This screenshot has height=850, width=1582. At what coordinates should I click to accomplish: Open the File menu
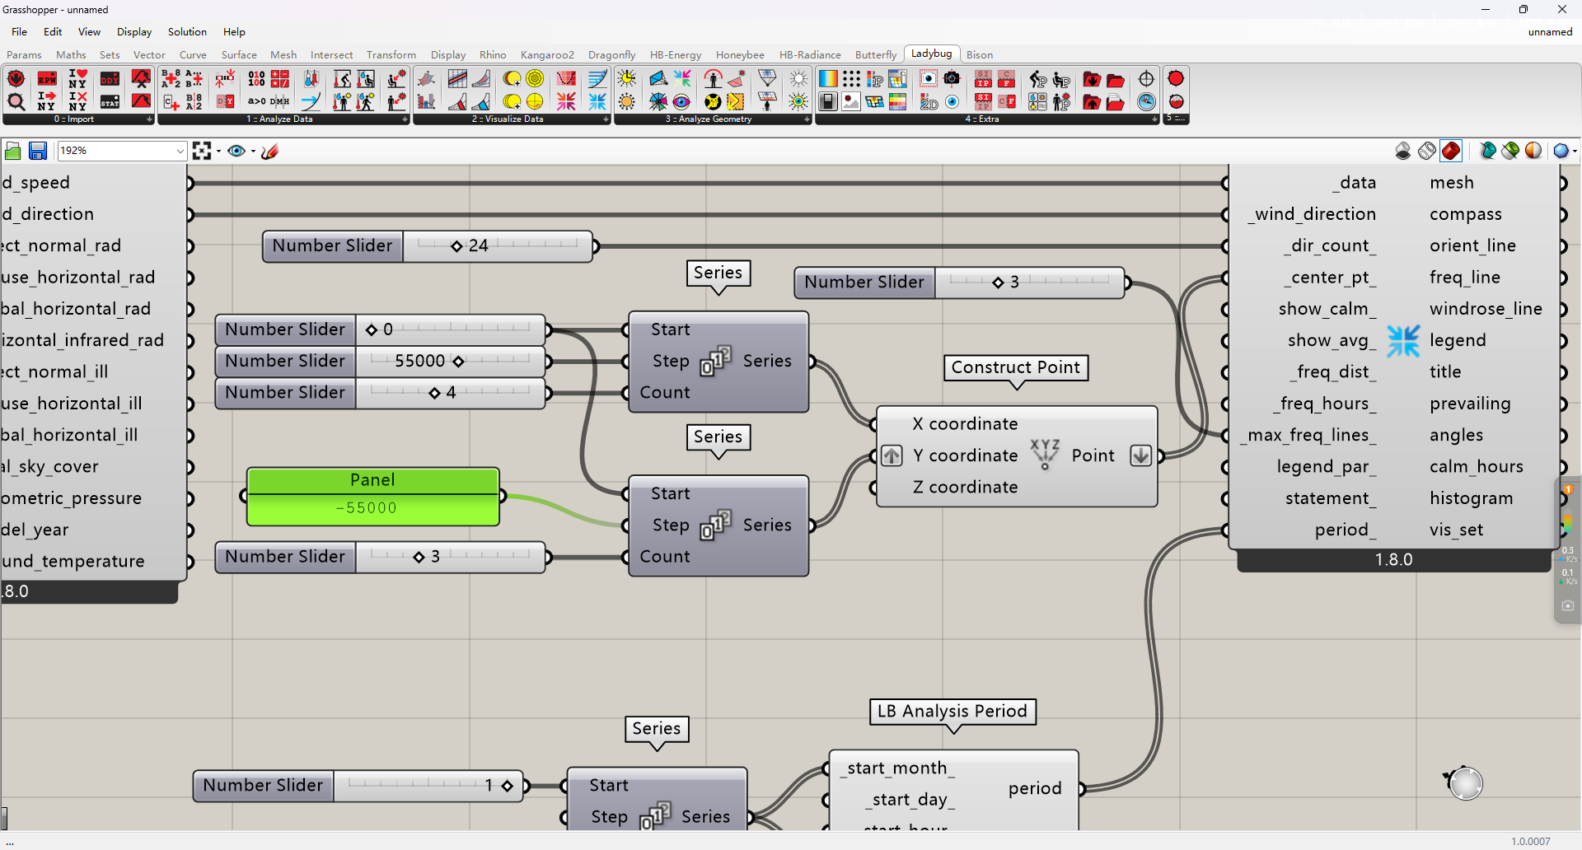(19, 32)
